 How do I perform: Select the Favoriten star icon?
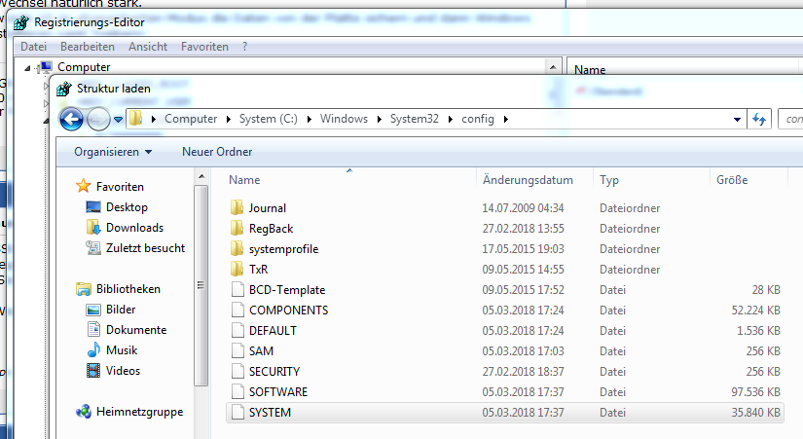[x=83, y=186]
